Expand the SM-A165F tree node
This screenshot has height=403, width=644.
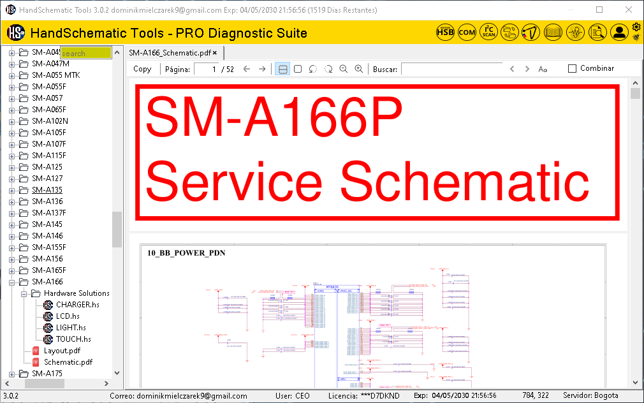point(12,271)
